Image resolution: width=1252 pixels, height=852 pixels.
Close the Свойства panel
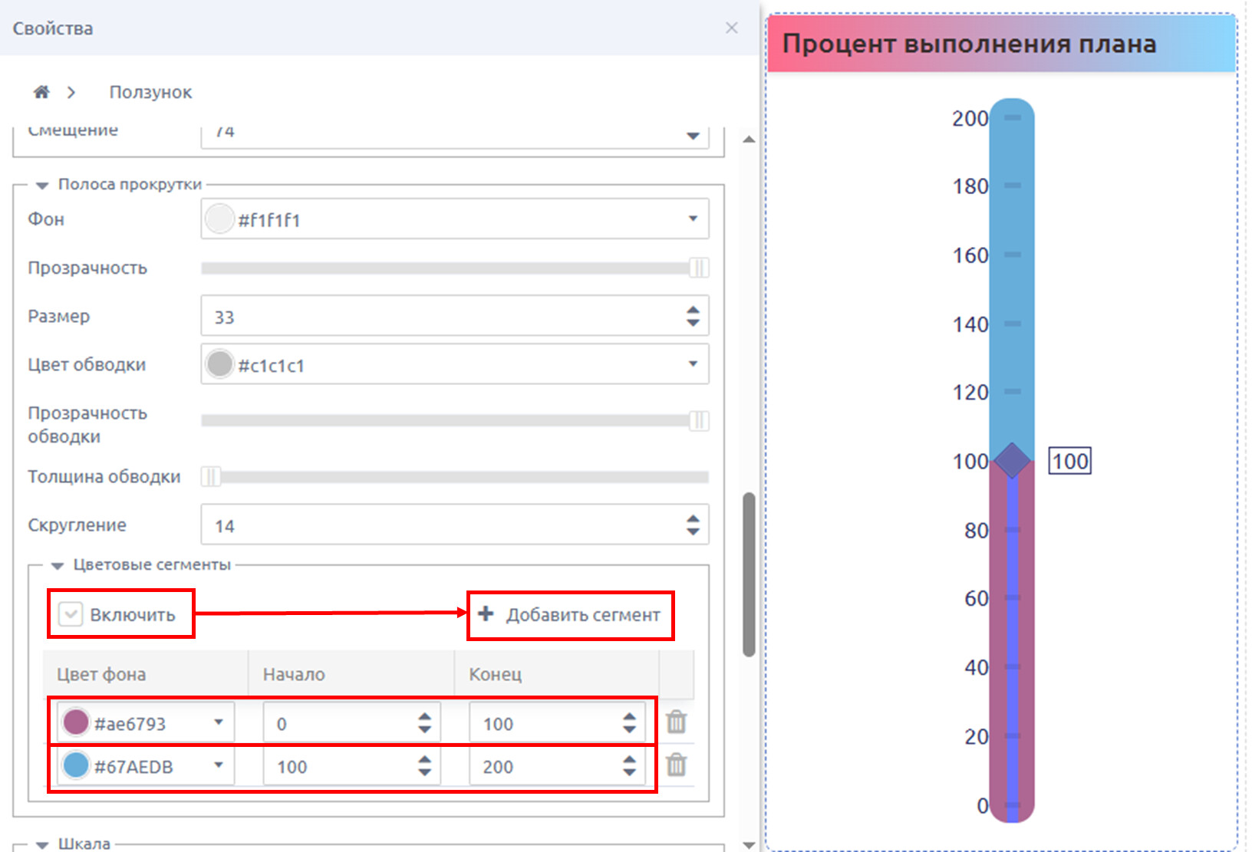click(x=732, y=28)
